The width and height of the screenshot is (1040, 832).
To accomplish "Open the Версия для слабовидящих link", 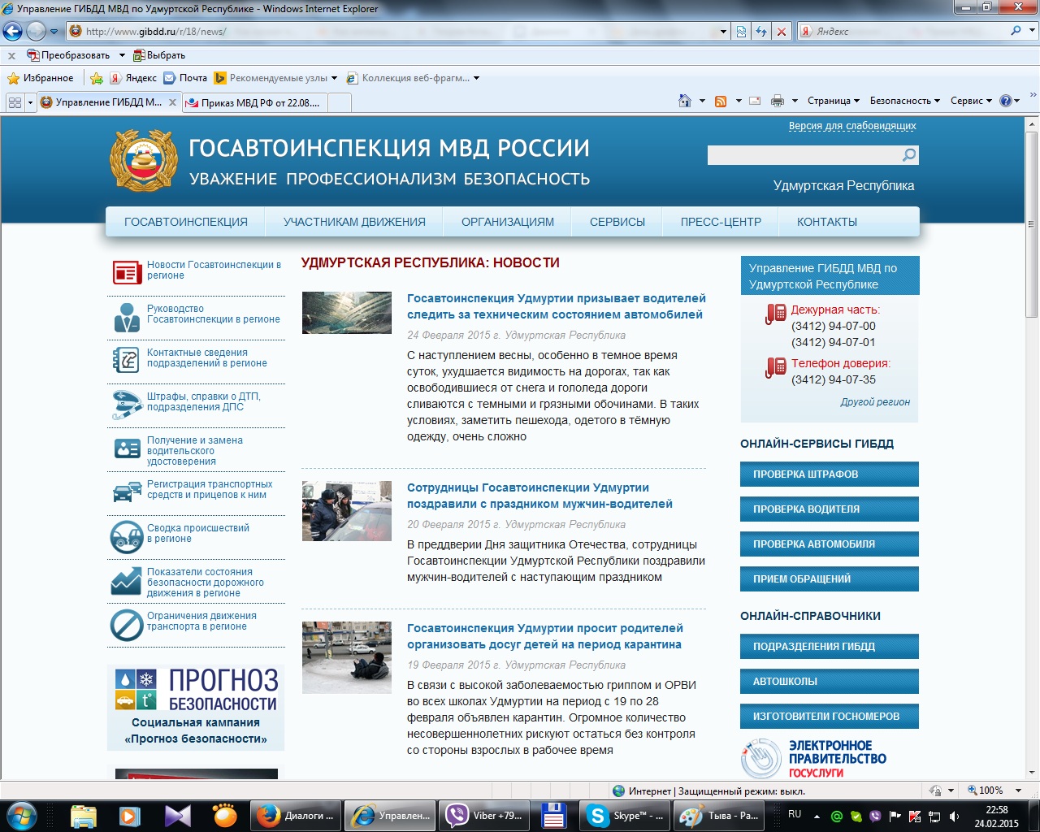I will pyautogui.click(x=852, y=126).
